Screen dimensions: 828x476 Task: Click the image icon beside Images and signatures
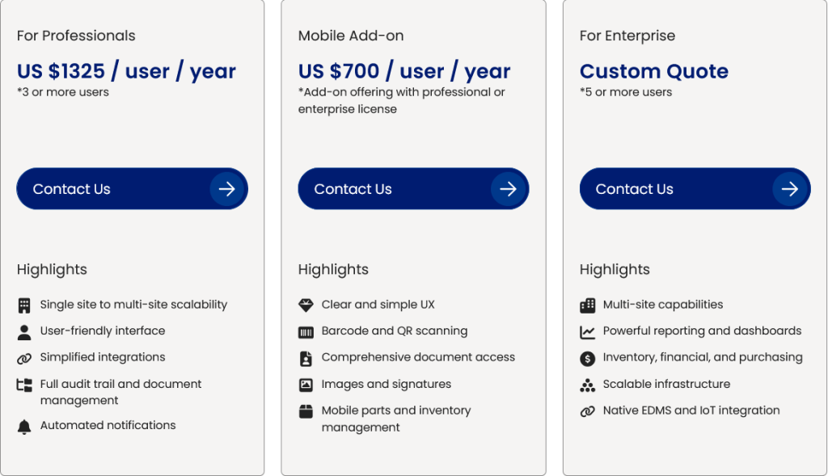click(x=306, y=385)
